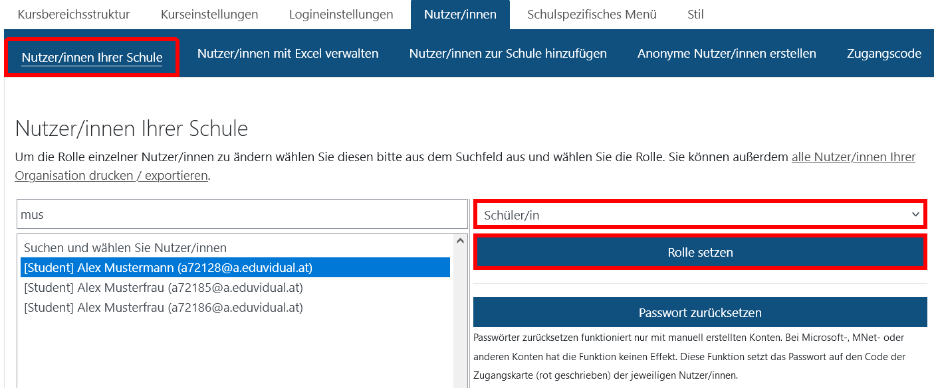Click the user list scrollbar up arrow
This screenshot has width=934, height=388.
460,241
